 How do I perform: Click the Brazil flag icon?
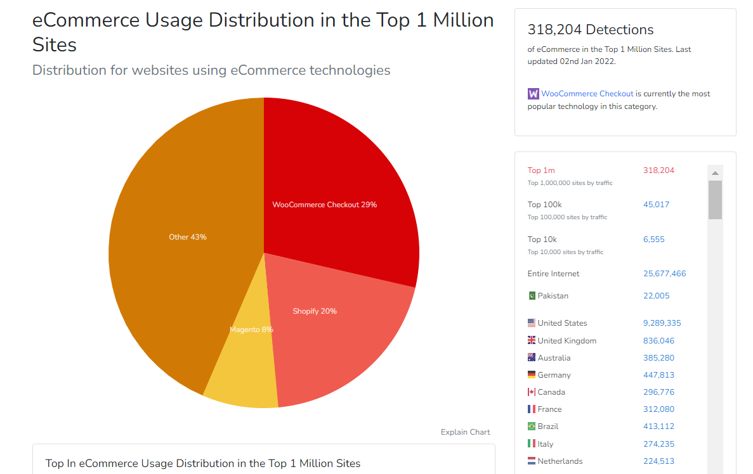[532, 426]
